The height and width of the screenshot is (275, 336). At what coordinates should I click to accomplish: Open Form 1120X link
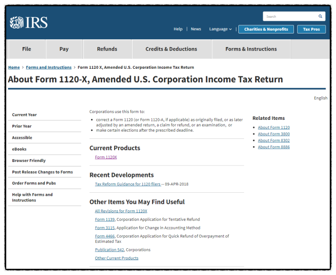(106, 157)
